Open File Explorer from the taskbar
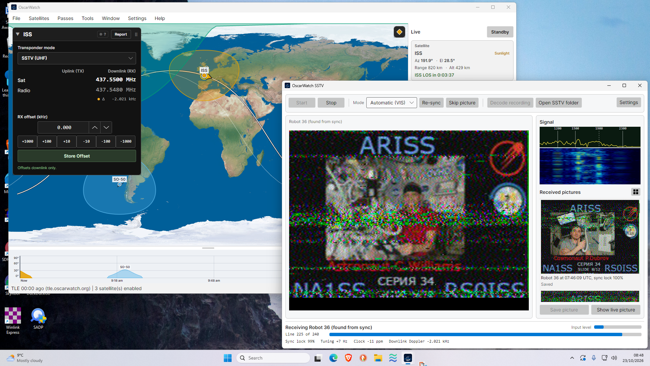 (378, 358)
